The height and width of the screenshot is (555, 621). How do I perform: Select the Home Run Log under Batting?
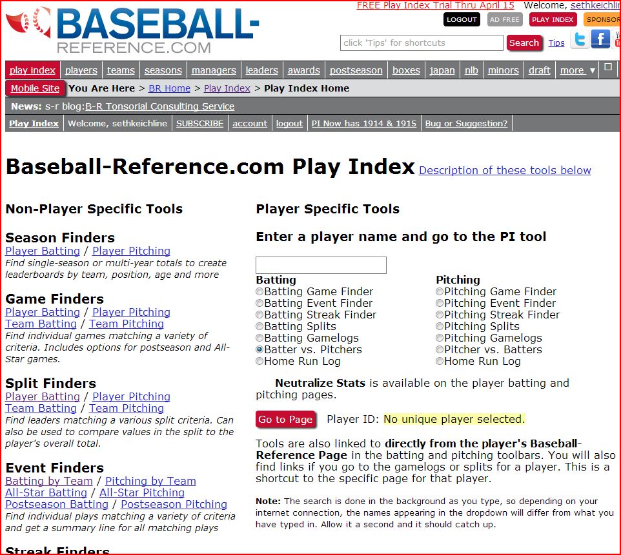tap(260, 361)
